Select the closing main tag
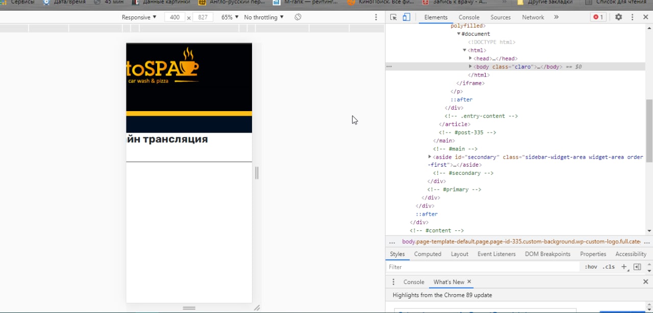The height and width of the screenshot is (313, 653). point(444,140)
